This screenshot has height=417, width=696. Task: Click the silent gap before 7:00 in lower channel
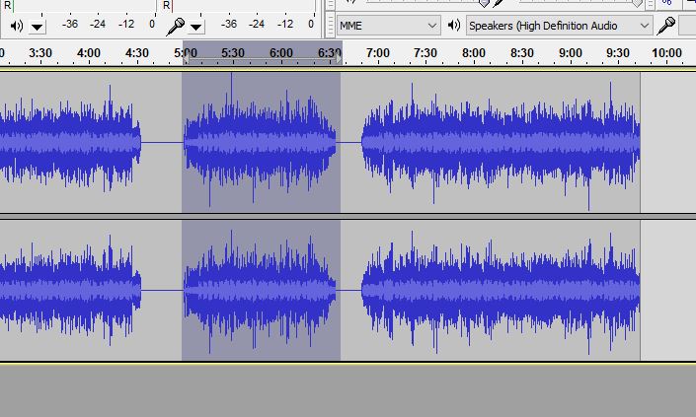[350, 290]
